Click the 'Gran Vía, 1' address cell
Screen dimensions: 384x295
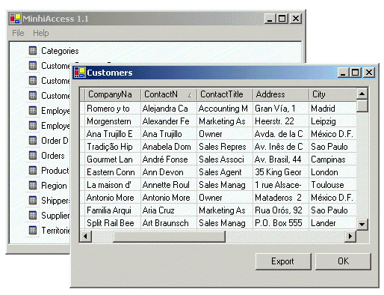click(281, 109)
